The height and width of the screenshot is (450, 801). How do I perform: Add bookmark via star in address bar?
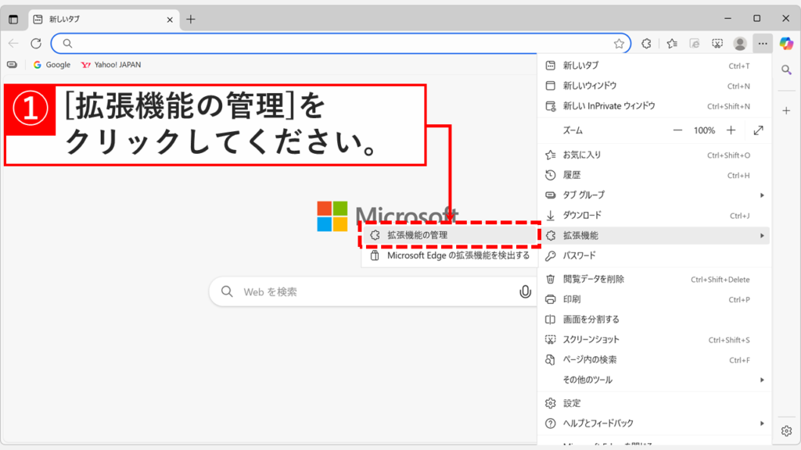click(620, 43)
